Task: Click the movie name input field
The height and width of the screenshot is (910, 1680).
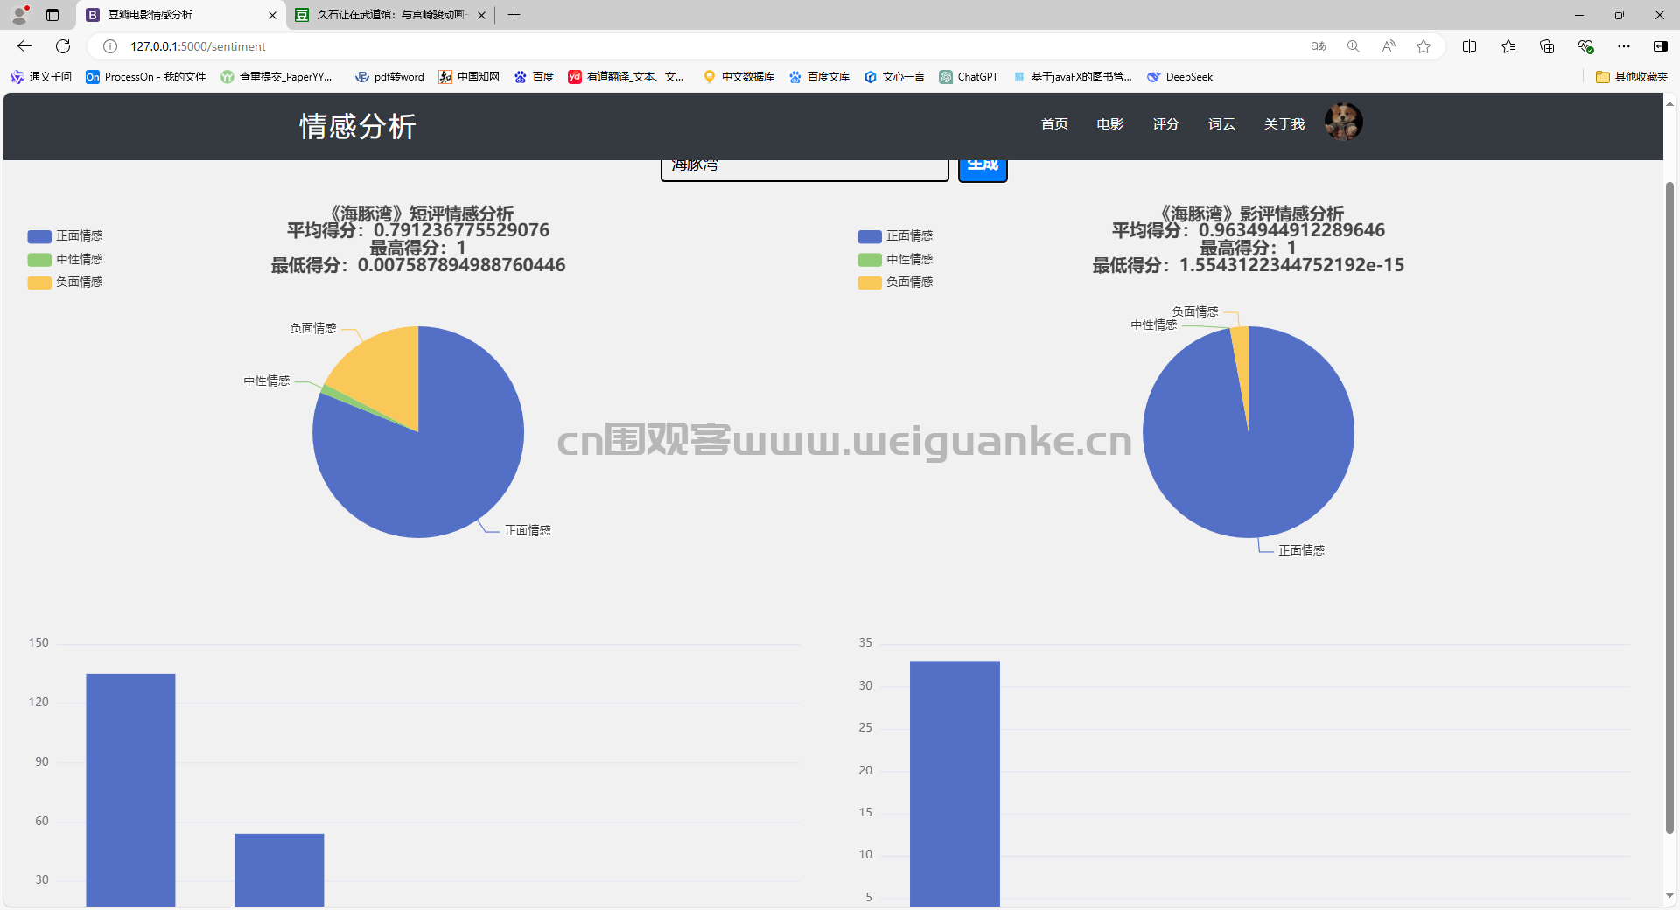Action: 804,168
